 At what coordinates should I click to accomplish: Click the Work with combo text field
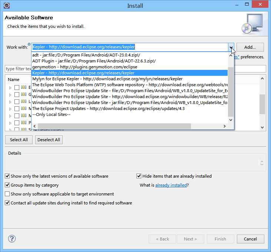pos(130,47)
